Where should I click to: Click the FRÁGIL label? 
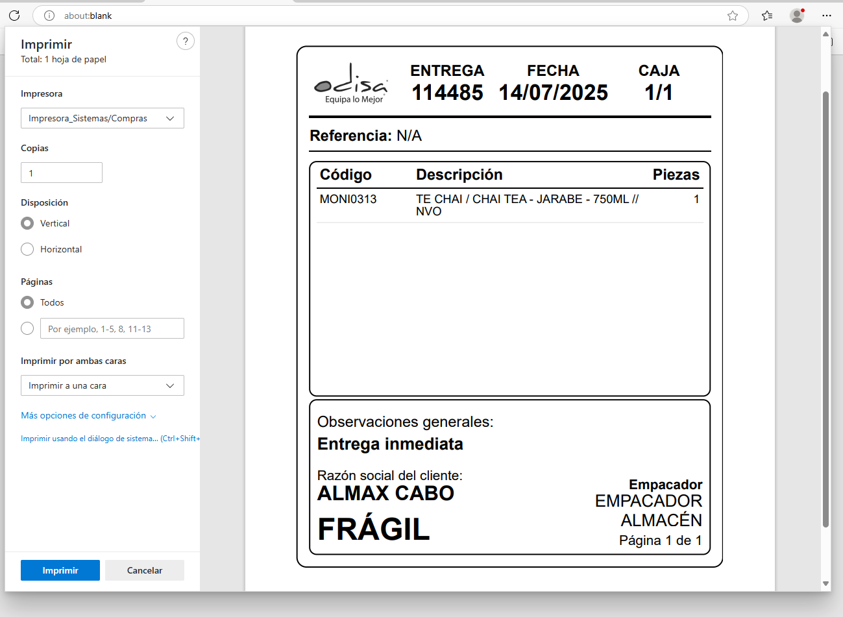[374, 529]
